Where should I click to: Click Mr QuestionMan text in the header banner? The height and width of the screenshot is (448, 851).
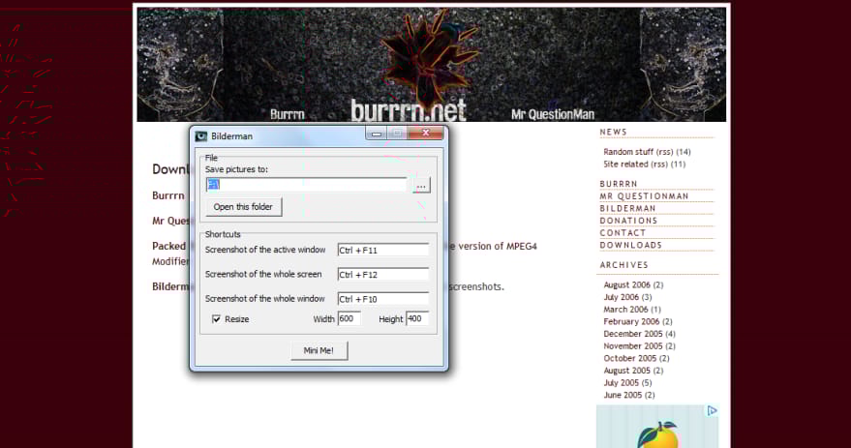(553, 114)
